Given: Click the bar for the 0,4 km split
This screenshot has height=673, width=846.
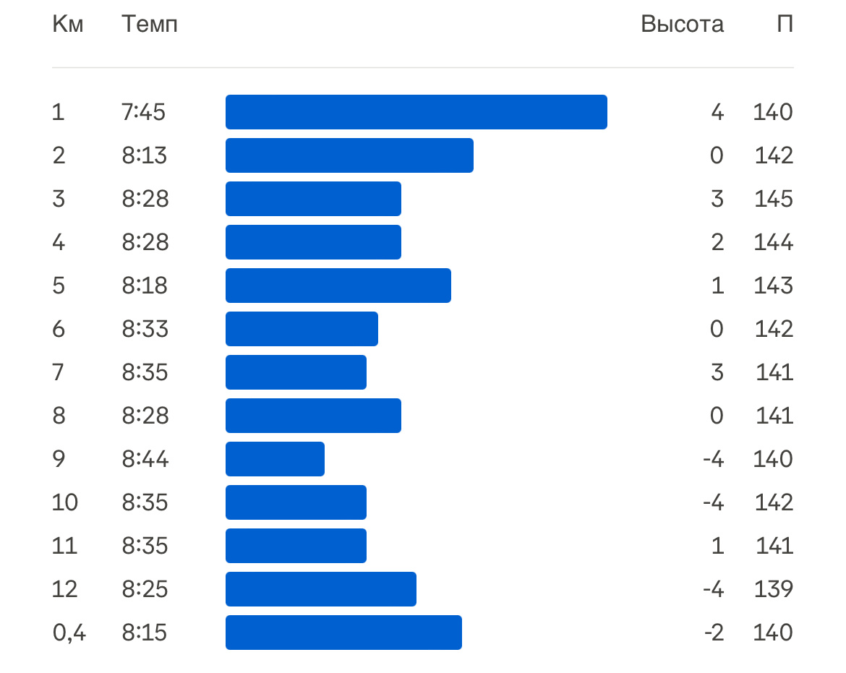Looking at the screenshot, I should point(343,633).
